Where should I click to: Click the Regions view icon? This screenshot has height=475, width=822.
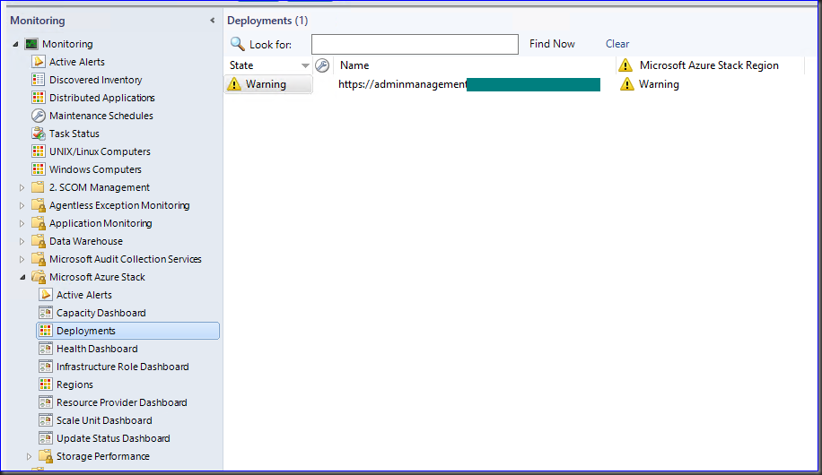coord(46,384)
